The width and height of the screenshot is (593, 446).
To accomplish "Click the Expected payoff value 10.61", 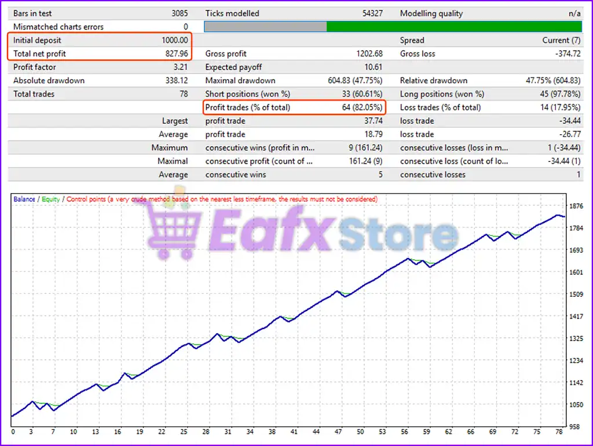I will (374, 67).
